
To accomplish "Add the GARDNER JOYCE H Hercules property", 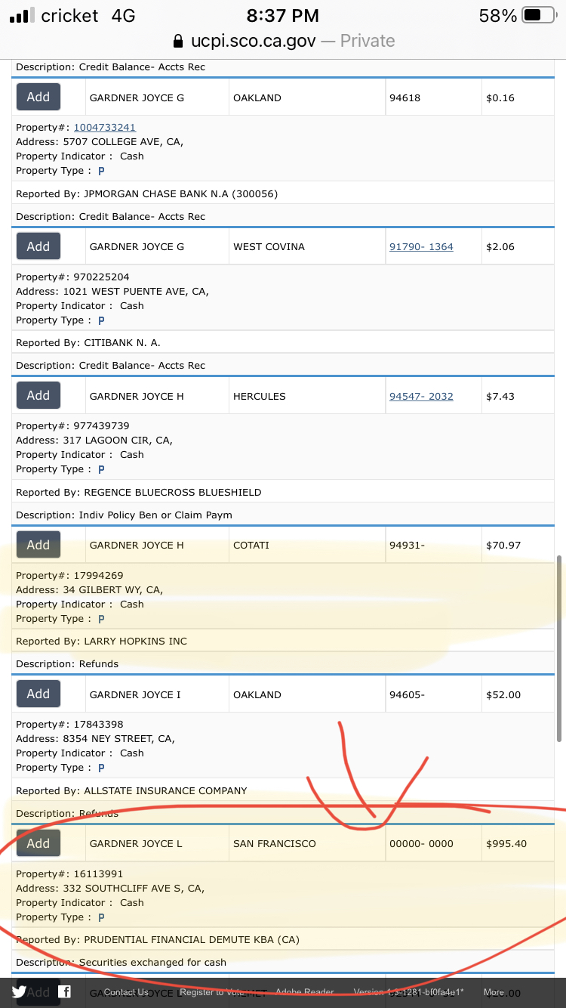I will [38, 395].
